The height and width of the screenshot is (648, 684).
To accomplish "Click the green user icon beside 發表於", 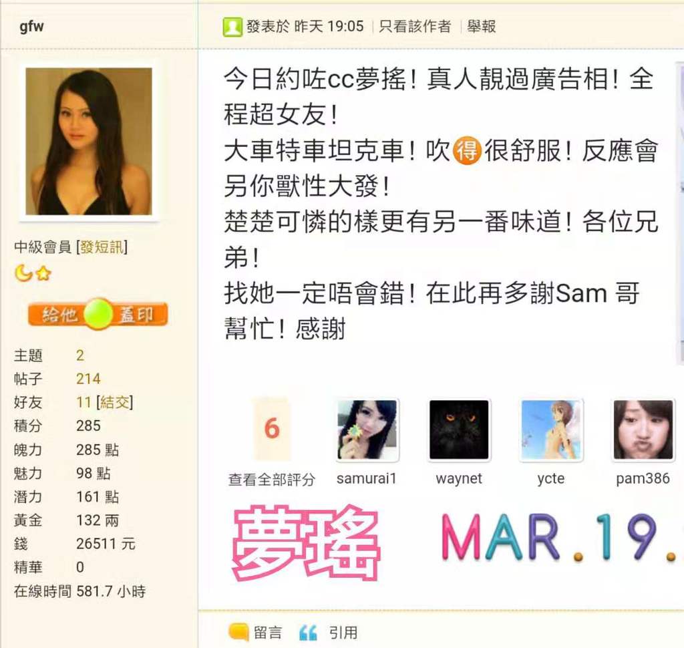I will click(232, 27).
